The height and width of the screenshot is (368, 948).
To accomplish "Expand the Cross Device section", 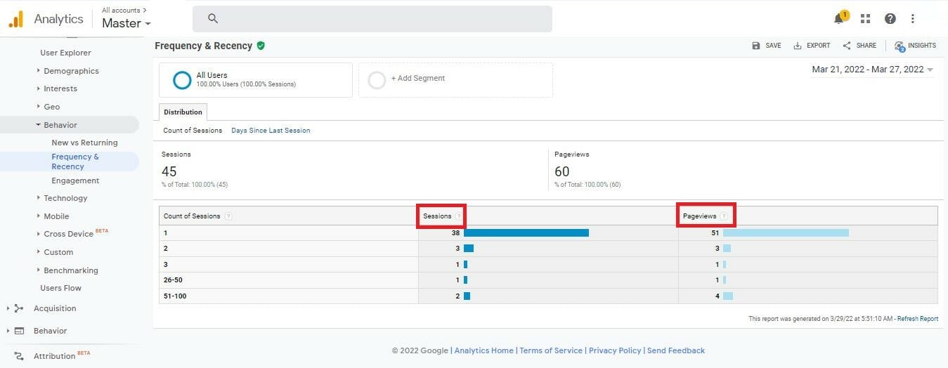I will 67,234.
